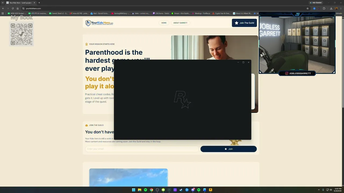Click the browser back arrow
This screenshot has width=344, height=193.
click(x=3, y=8)
